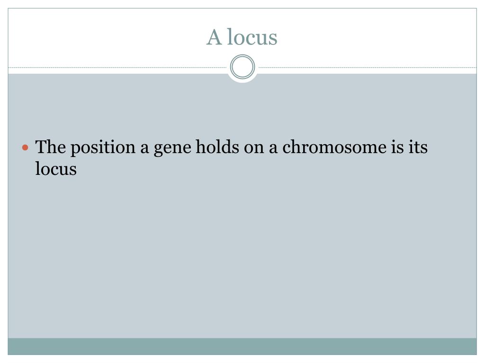Click the orange bullet point marker
Screen dimensions: 485x363
[x=26, y=147]
